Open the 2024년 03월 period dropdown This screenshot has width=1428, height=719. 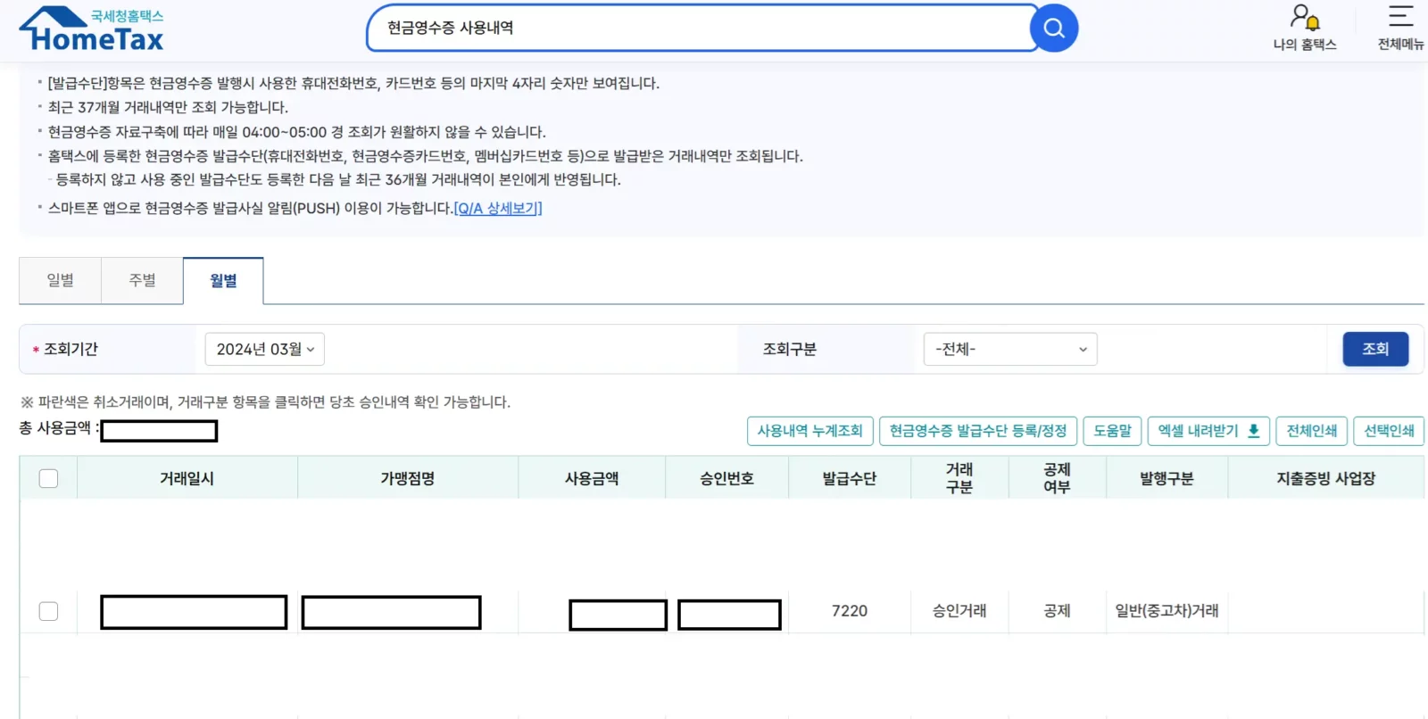[265, 349]
